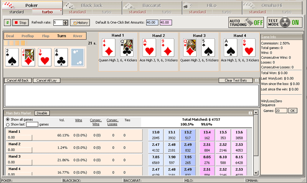
Task: Click the Ace of hearts in Hand 2
Action: (149, 47)
